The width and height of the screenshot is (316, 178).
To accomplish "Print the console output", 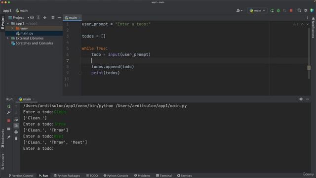I will point(16,132).
